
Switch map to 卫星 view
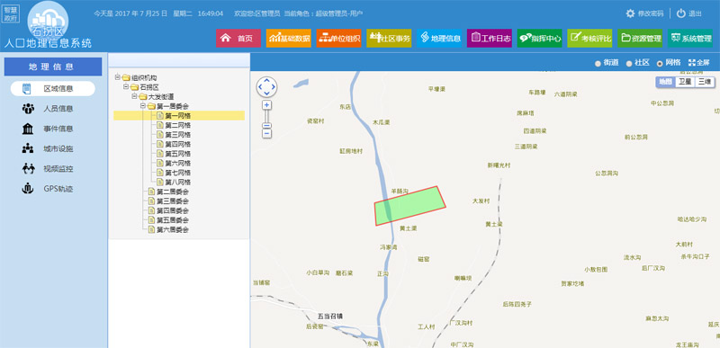685,82
